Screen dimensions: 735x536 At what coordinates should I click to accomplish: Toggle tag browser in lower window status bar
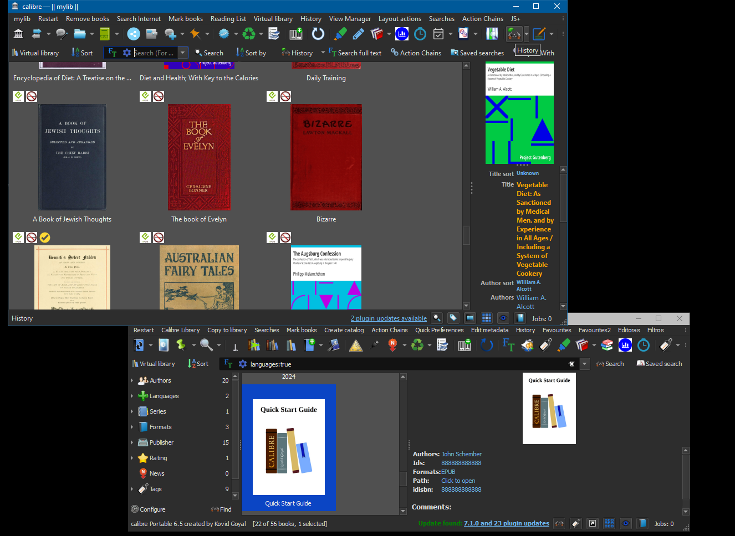pos(576,523)
